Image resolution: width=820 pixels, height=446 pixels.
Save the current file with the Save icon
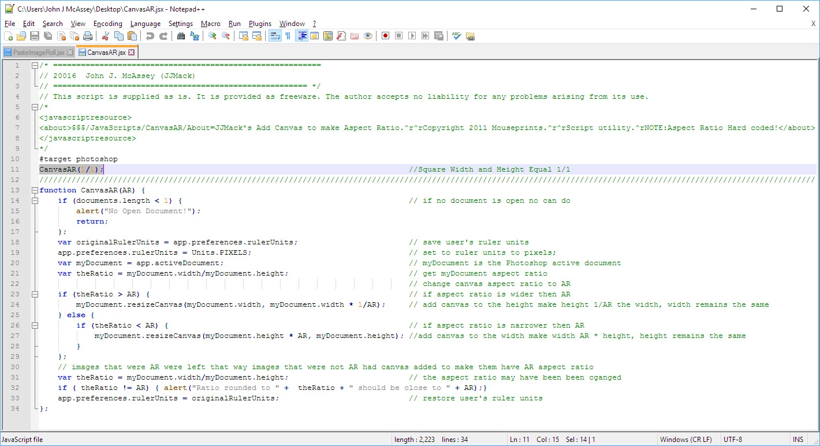coord(35,36)
